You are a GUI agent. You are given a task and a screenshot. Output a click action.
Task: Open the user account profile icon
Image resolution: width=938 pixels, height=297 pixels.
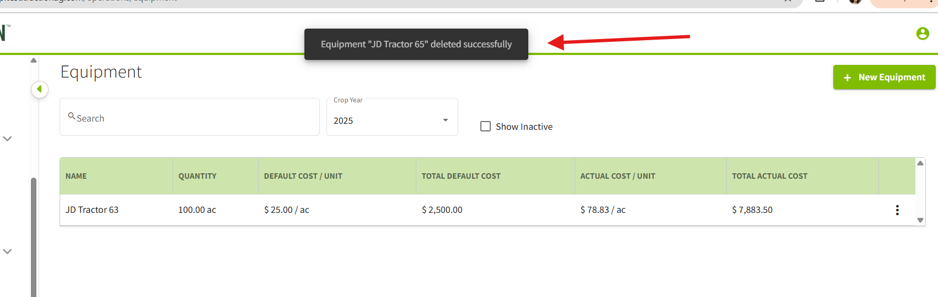point(923,34)
